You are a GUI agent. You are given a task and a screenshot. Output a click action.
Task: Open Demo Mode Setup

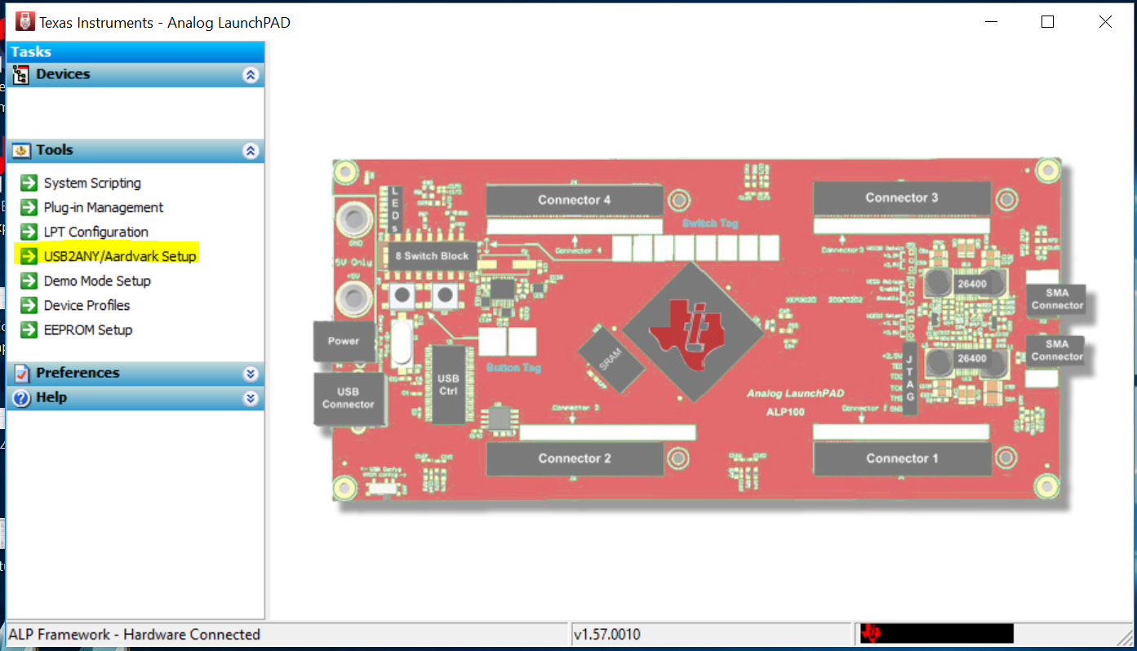(x=97, y=281)
